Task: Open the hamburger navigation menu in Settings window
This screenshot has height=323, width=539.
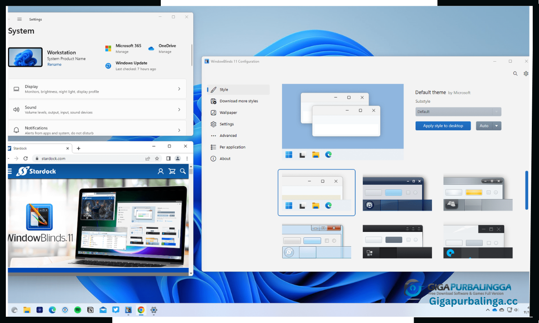Action: 19,19
